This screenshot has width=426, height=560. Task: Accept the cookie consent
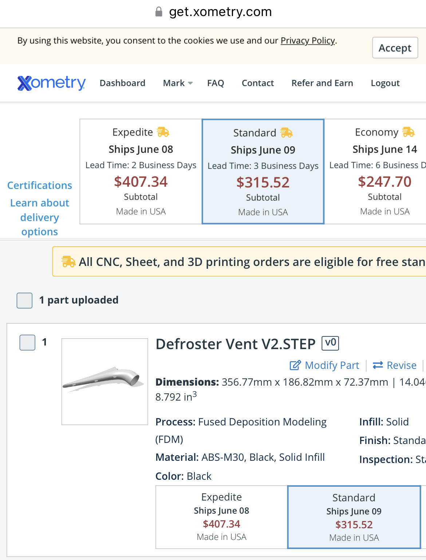(x=395, y=48)
